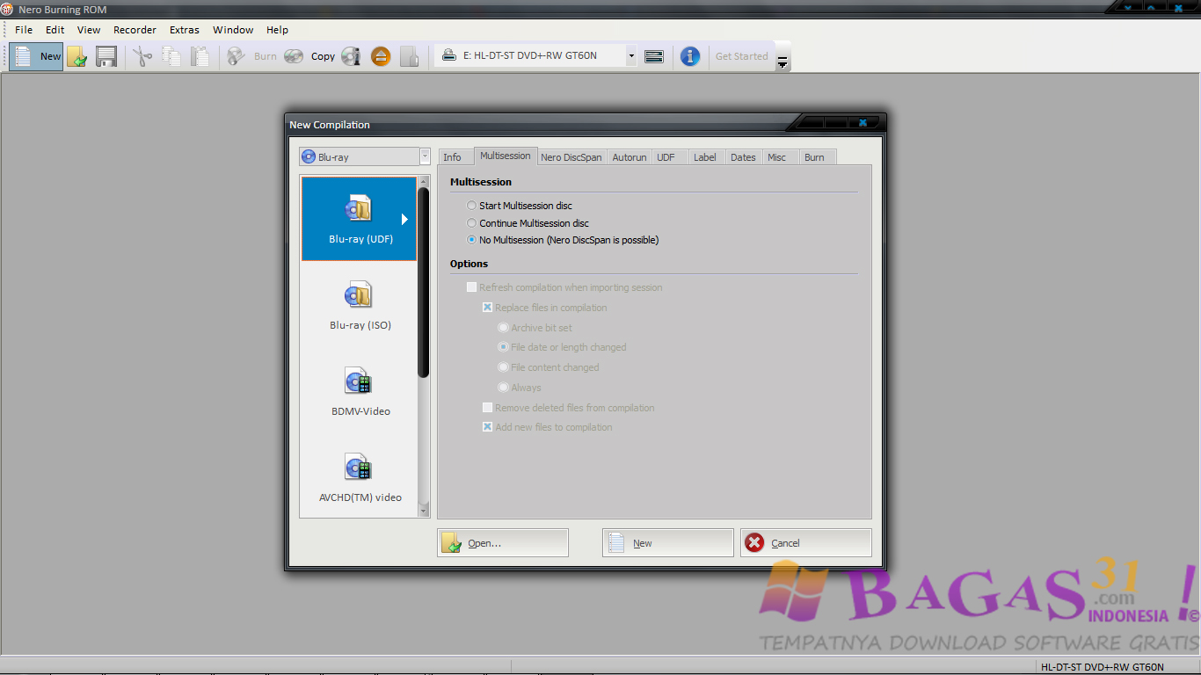Screen dimensions: 1201x675
Task: Open the View menu
Action: (89, 30)
